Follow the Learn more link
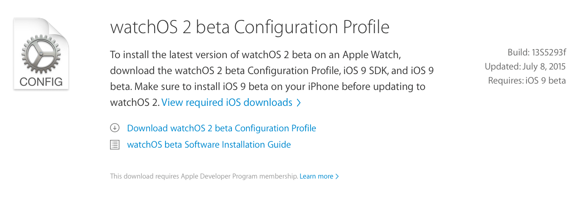582x199 pixels. pos(316,176)
